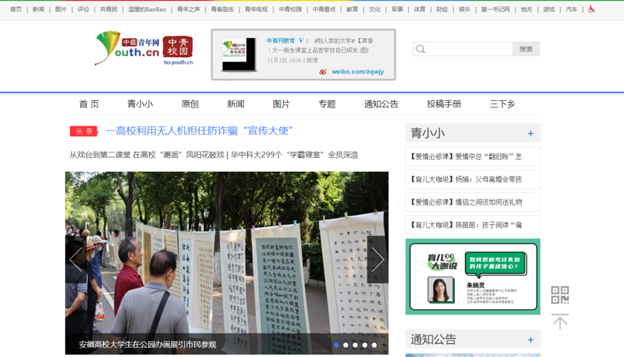Expand the 青小小 section with plus
Viewport: 624px width, 357px height.
point(530,134)
